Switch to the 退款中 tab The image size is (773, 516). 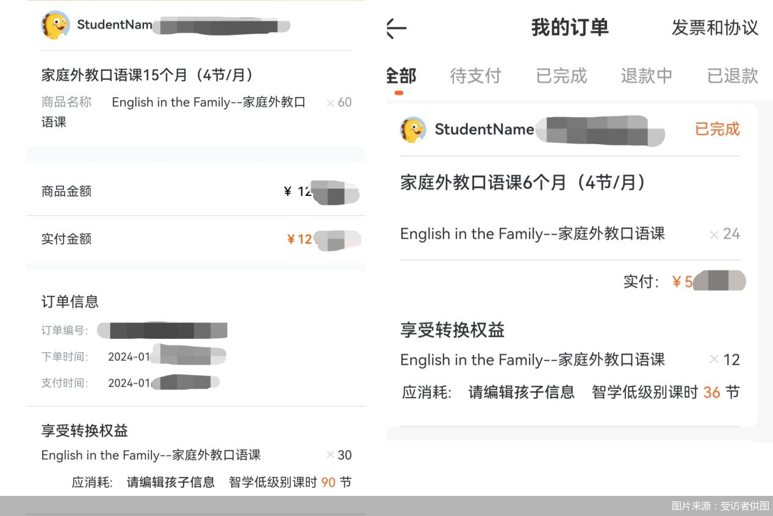(x=646, y=76)
